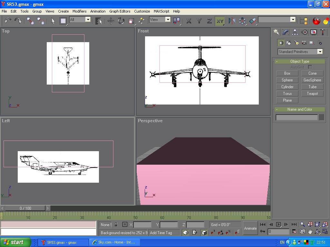
Task: Click the GeoSphere primitive button
Action: [x=312, y=80]
